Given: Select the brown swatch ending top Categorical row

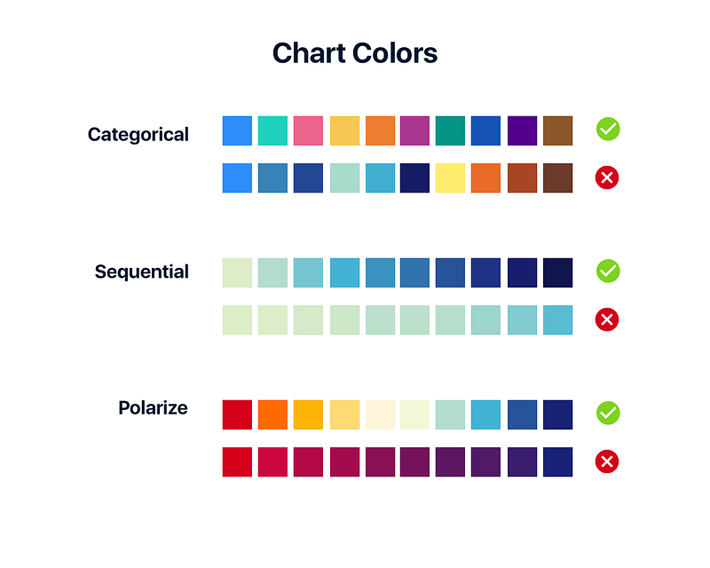Looking at the screenshot, I should click(x=557, y=130).
